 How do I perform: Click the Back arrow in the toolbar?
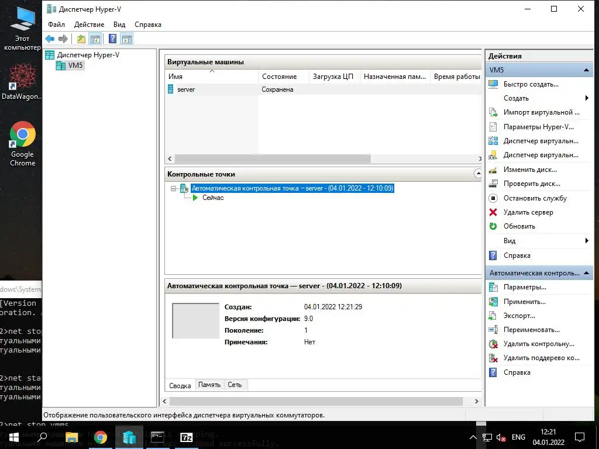coord(50,39)
